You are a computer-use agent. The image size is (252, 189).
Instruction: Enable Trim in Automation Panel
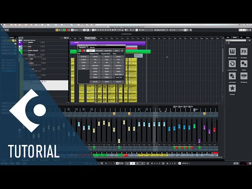117,51
